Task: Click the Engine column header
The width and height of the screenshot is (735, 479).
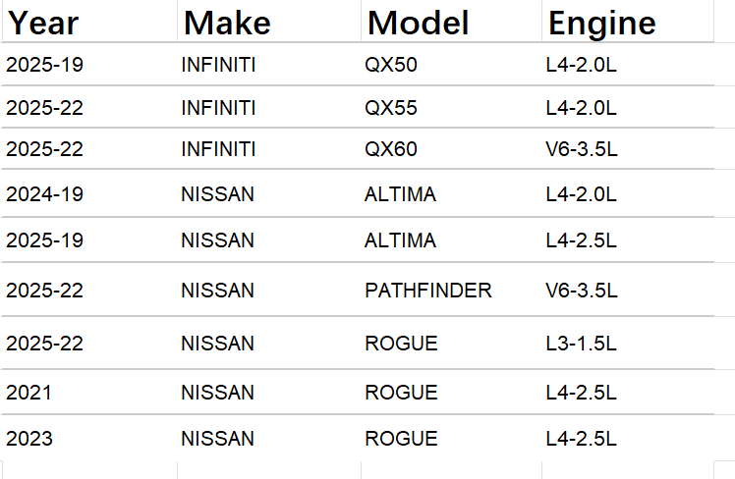Action: (601, 22)
